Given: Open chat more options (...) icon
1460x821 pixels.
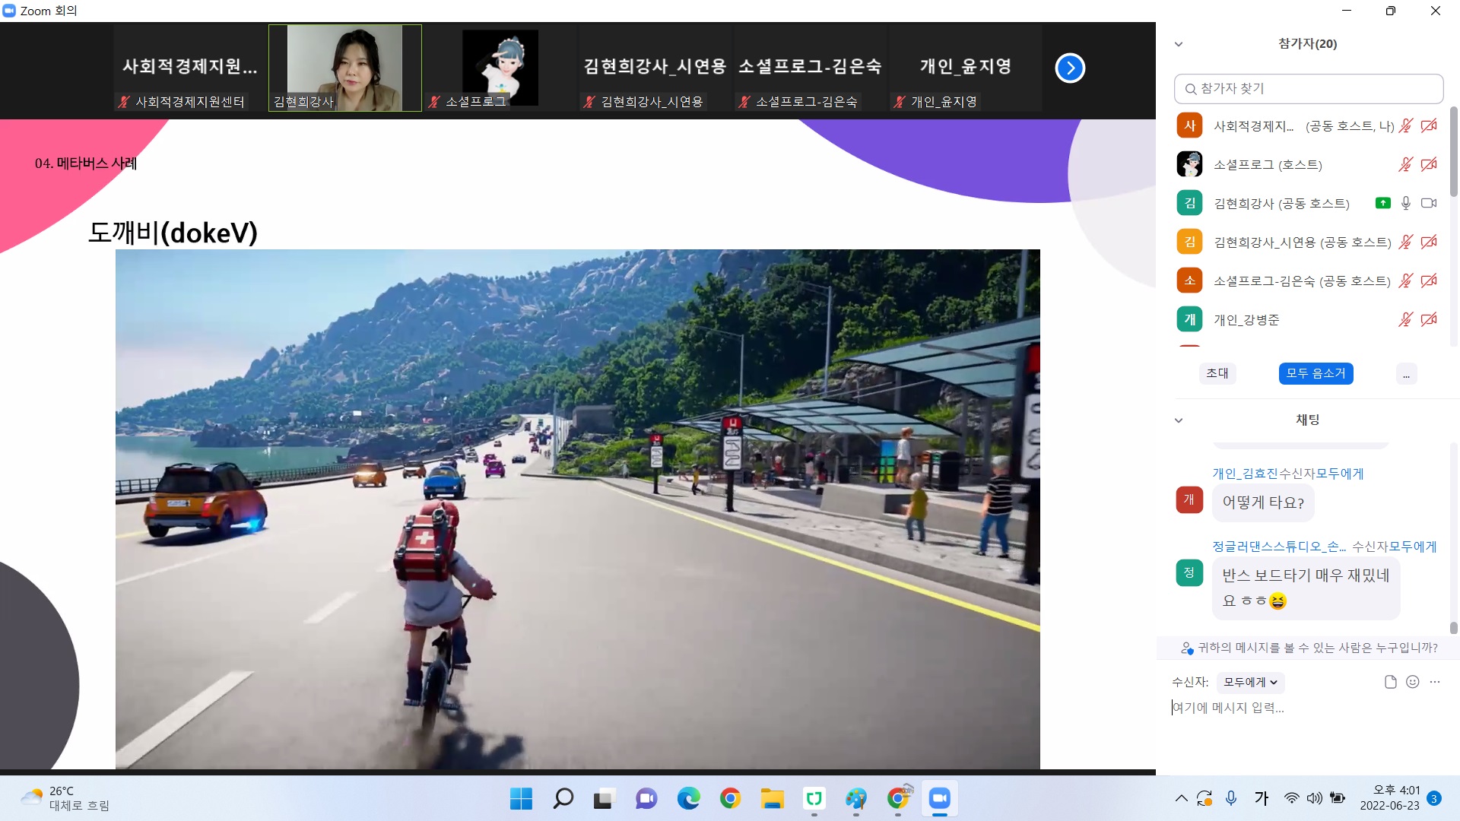Looking at the screenshot, I should click(1435, 682).
